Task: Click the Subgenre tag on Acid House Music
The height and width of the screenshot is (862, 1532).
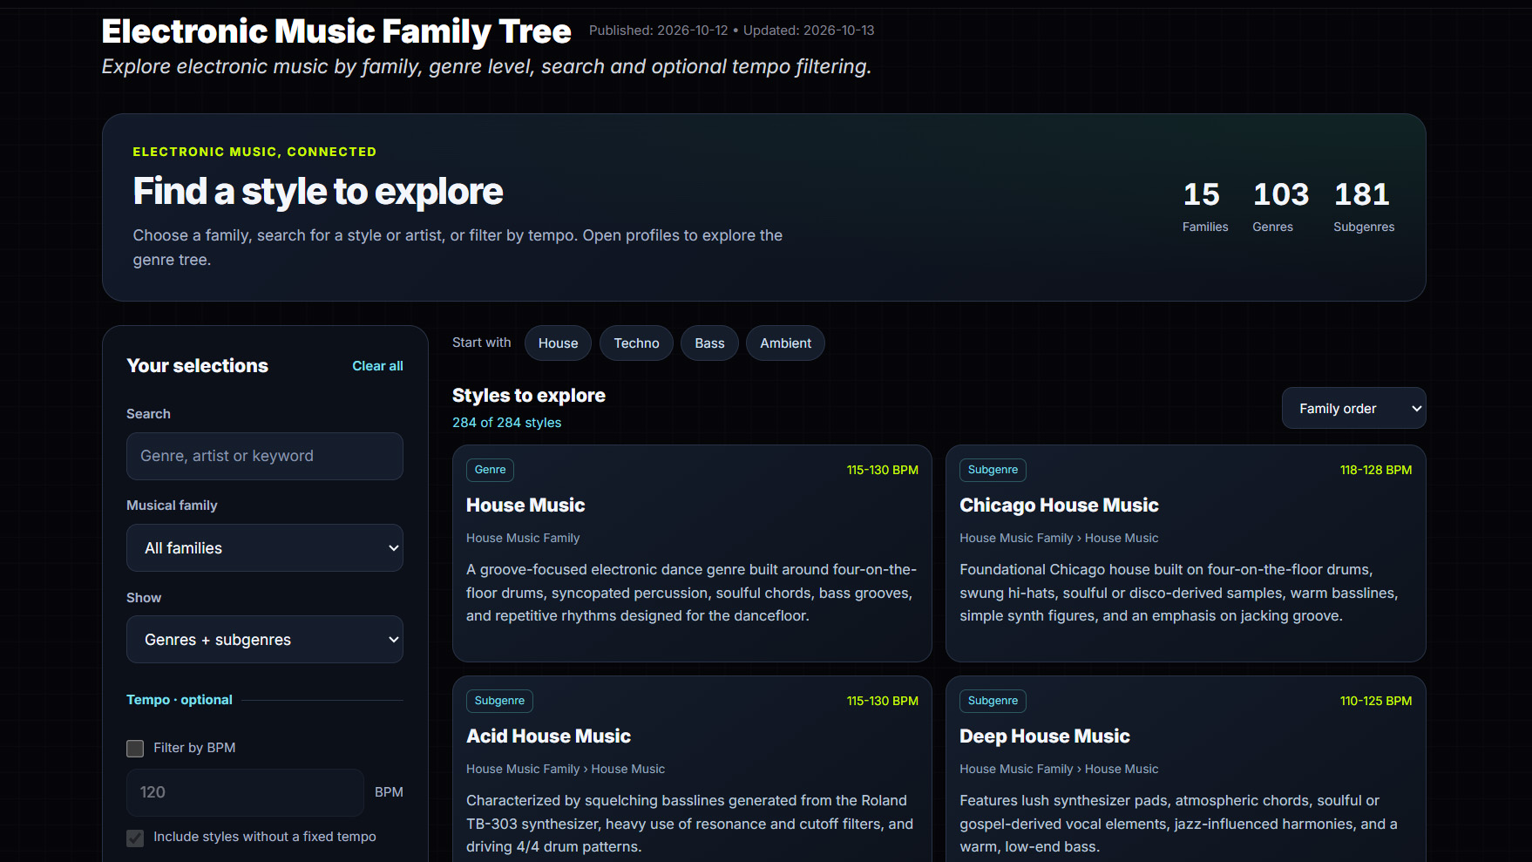Action: [499, 701]
